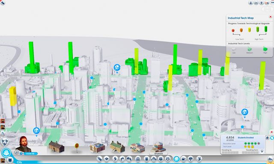The image size is (274, 164).
Task: Toggle the active Industrial Tech map layer
Action: coord(272,138)
